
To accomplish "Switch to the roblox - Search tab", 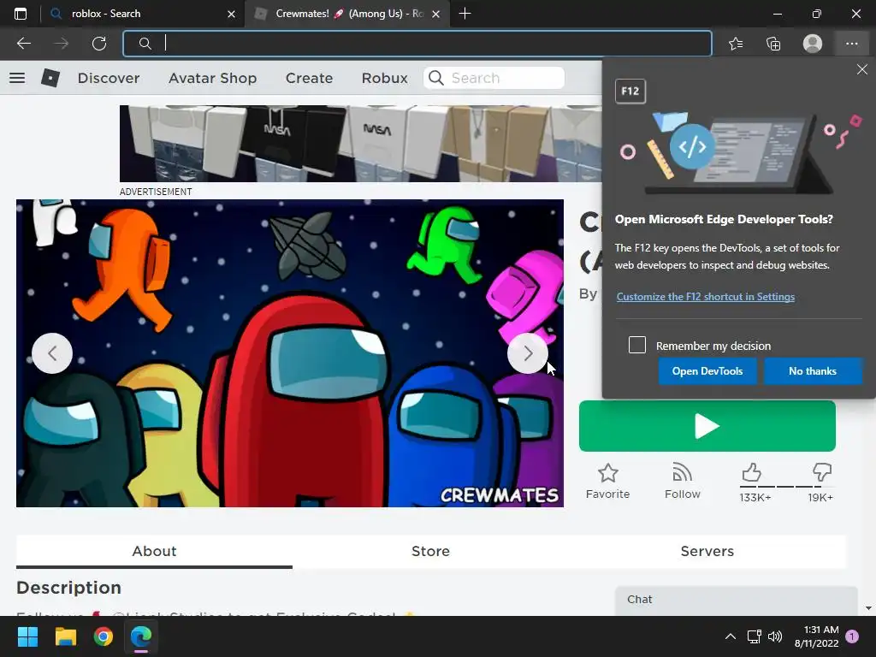I will pyautogui.click(x=144, y=14).
